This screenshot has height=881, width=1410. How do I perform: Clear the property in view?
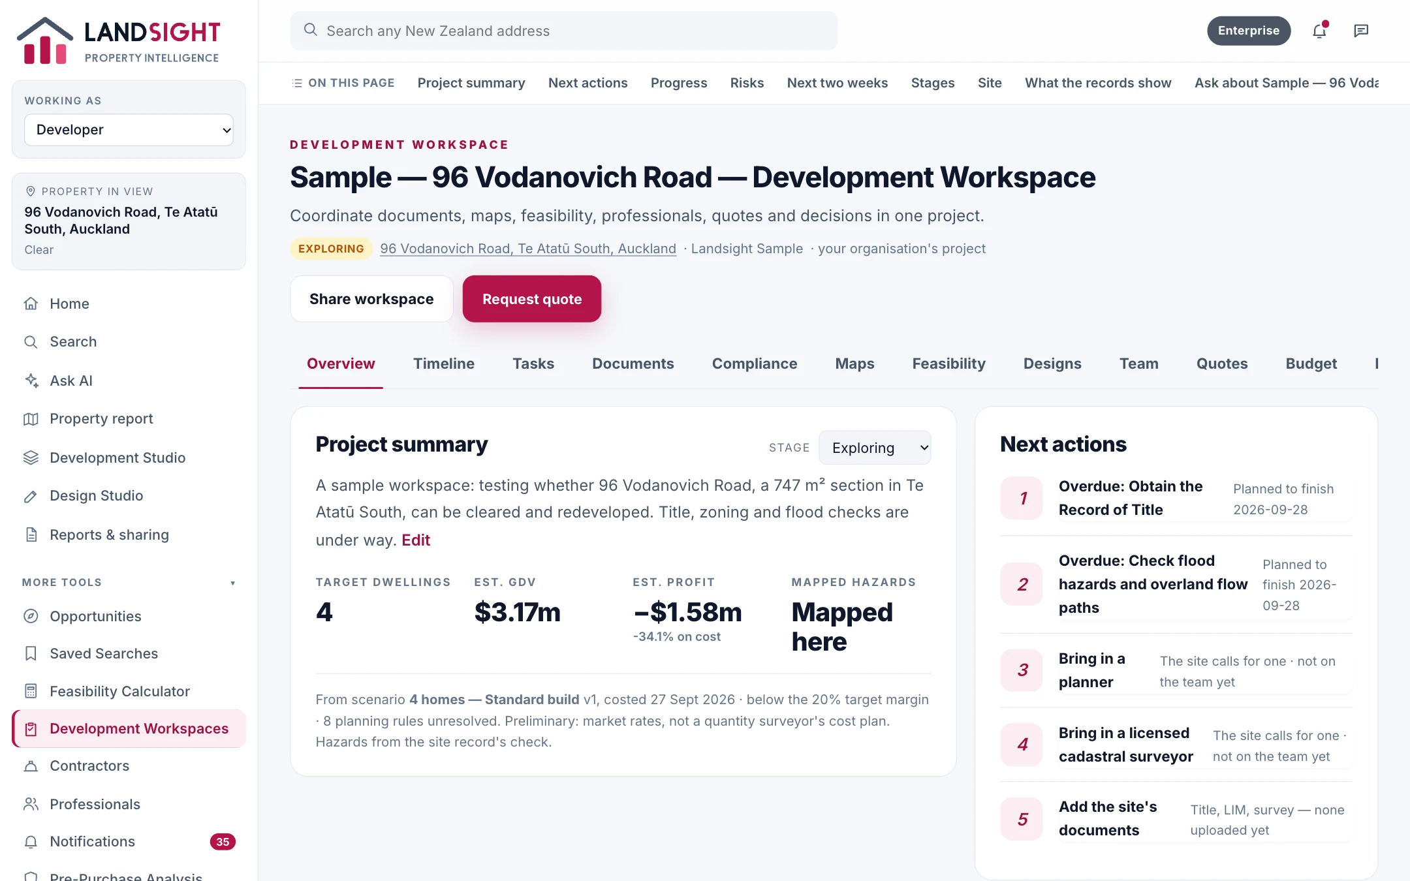point(39,250)
